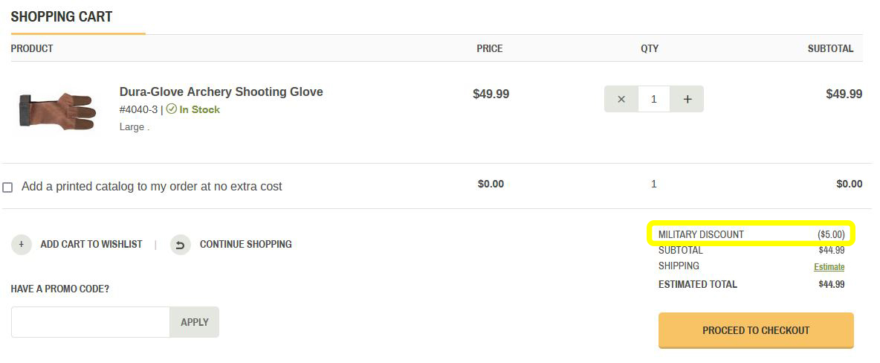
Task: Open the shipping Estimate link
Action: pos(829,267)
